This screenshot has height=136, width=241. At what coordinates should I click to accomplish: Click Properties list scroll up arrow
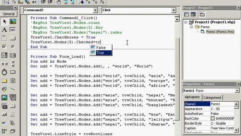pos(236,104)
